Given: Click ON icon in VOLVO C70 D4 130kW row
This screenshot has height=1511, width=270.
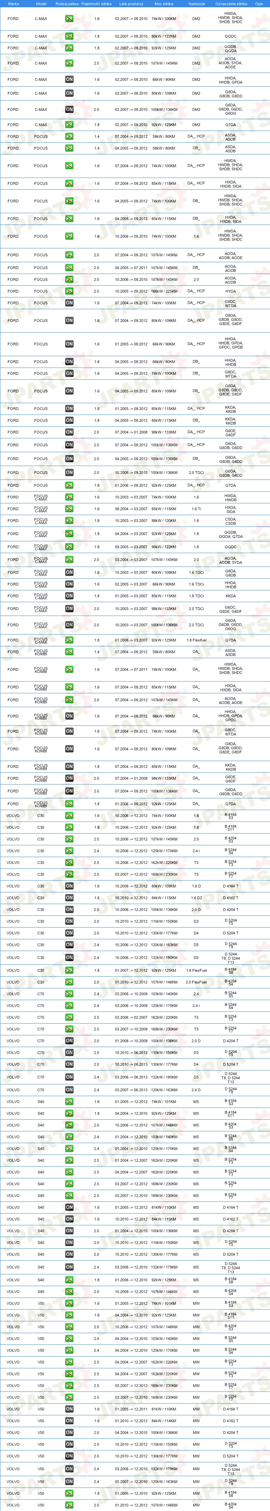Looking at the screenshot, I should coord(69,1064).
